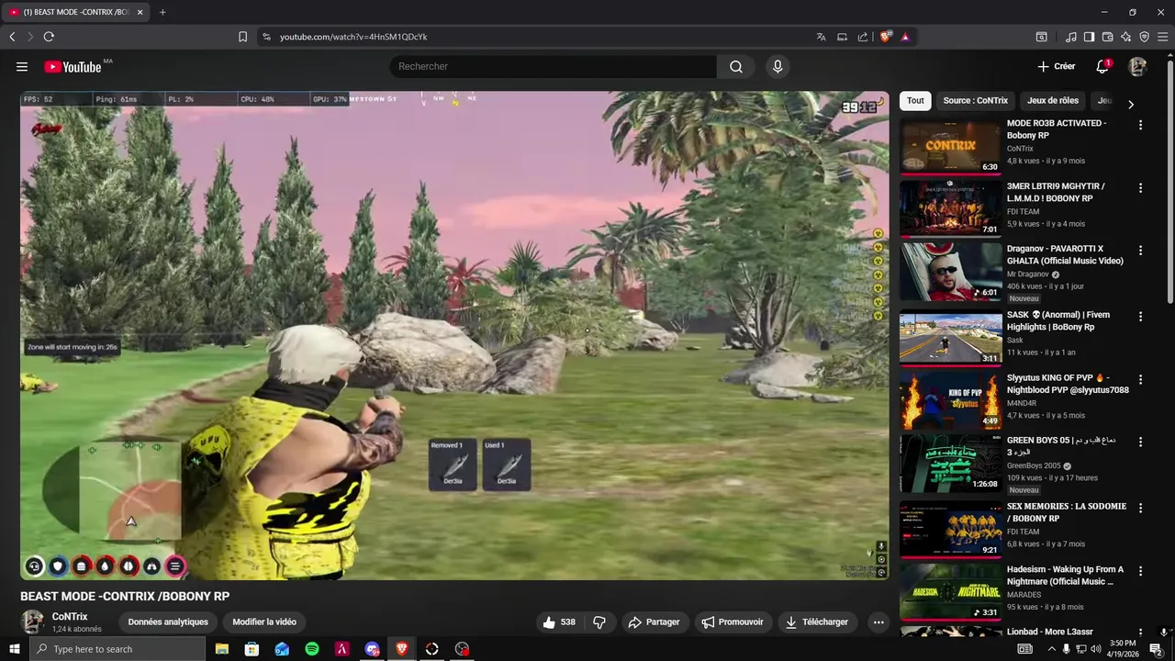The width and height of the screenshot is (1175, 661).
Task: Open the browser main menu
Action: click(x=1162, y=37)
